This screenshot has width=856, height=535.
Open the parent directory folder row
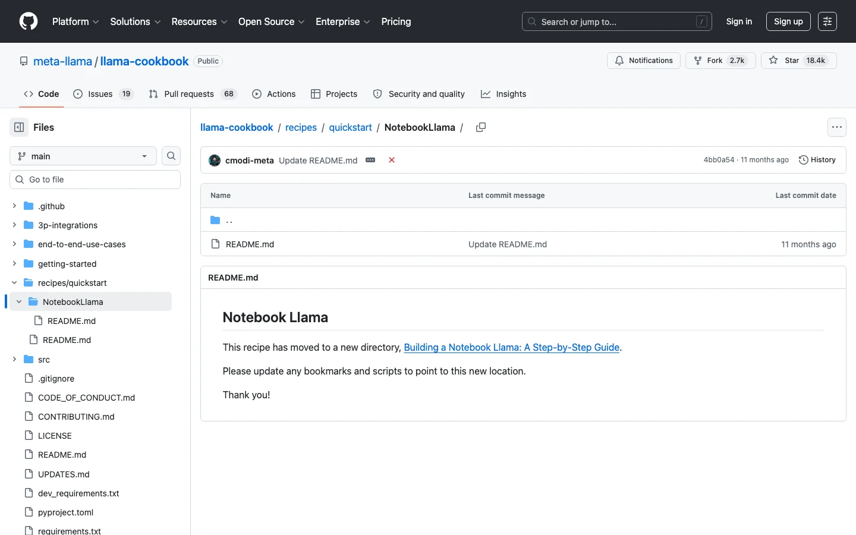523,220
